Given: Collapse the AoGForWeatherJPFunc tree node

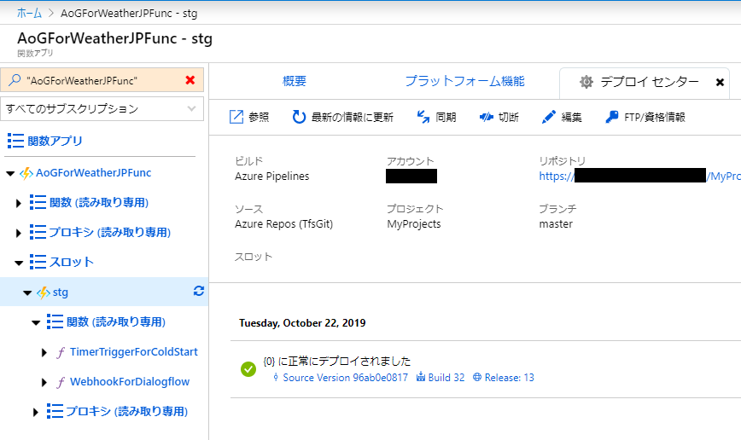Looking at the screenshot, I should coord(10,173).
